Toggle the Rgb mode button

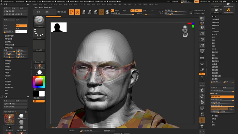click(124, 10)
